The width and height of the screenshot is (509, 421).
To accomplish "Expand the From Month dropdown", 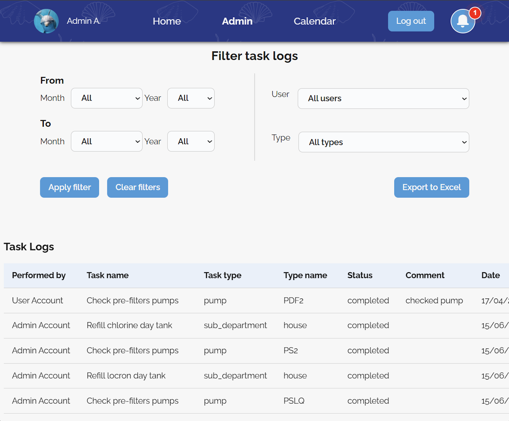I will click(x=106, y=98).
